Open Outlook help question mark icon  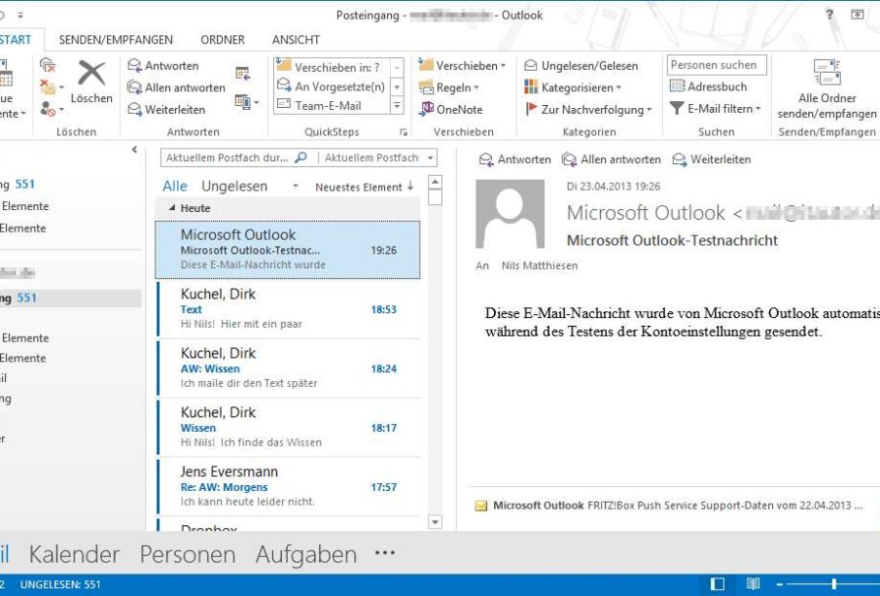coord(829,15)
